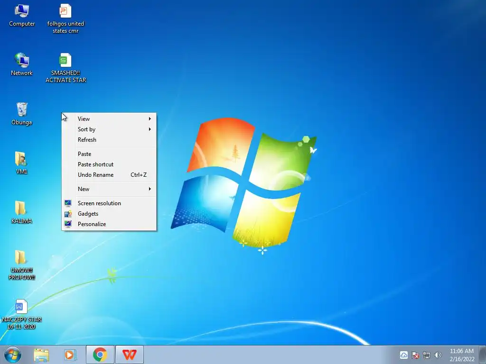Select the folhgos united states cmr file
486x364 pixels.
(x=65, y=18)
